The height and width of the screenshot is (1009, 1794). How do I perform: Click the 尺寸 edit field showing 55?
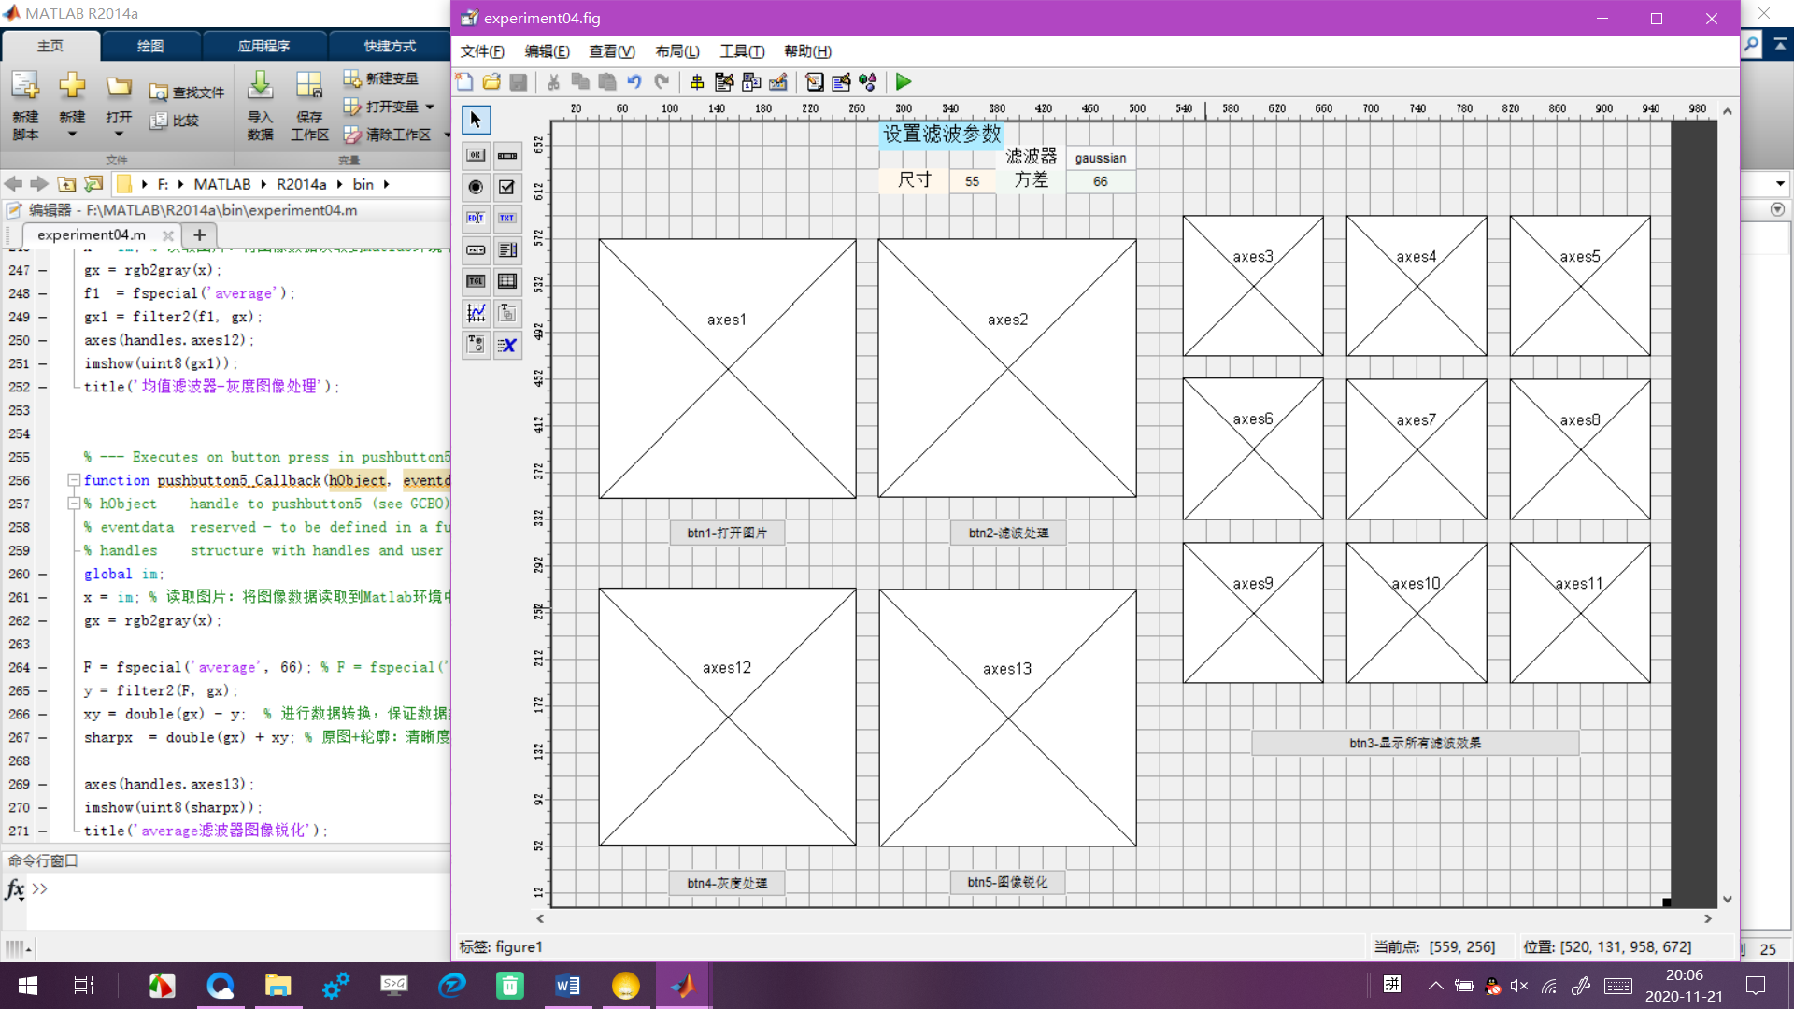[972, 181]
